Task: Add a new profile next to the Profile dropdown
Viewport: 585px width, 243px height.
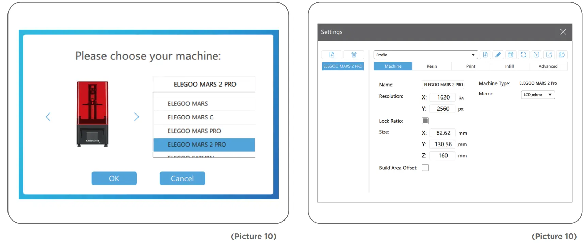Action: tap(485, 55)
